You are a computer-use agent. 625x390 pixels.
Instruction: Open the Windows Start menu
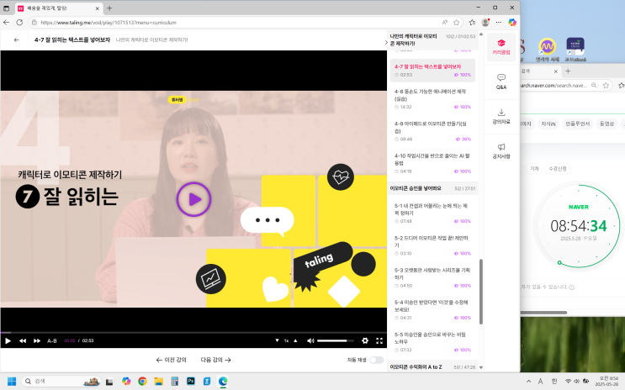[x=12, y=382]
